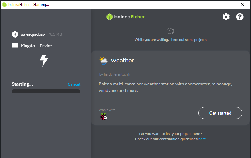Click the weather project description text
251x158 pixels.
[165, 87]
